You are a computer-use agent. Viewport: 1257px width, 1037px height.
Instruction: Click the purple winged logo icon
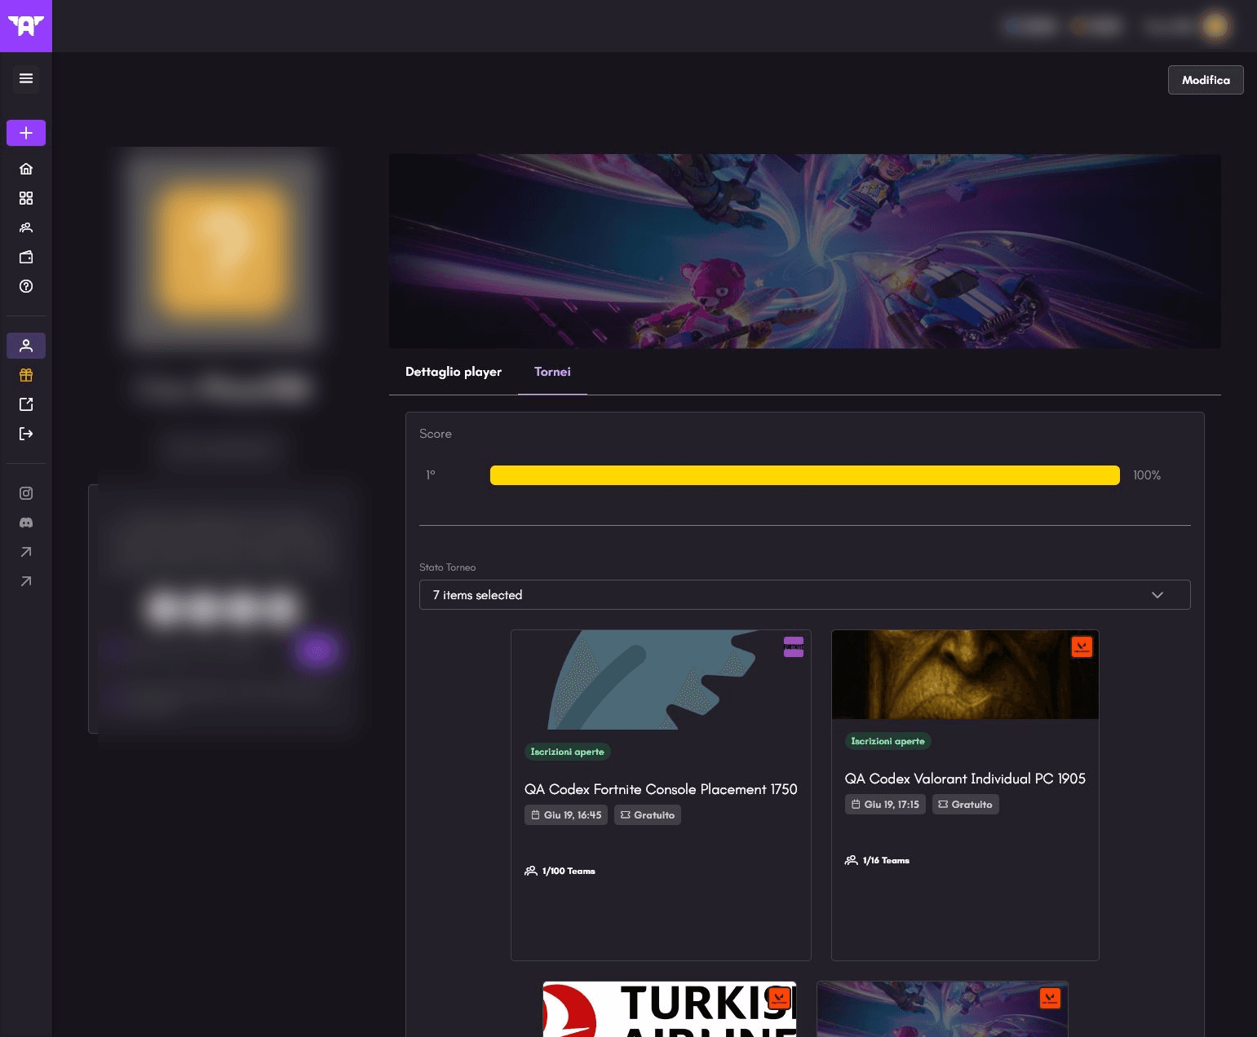pos(26,26)
